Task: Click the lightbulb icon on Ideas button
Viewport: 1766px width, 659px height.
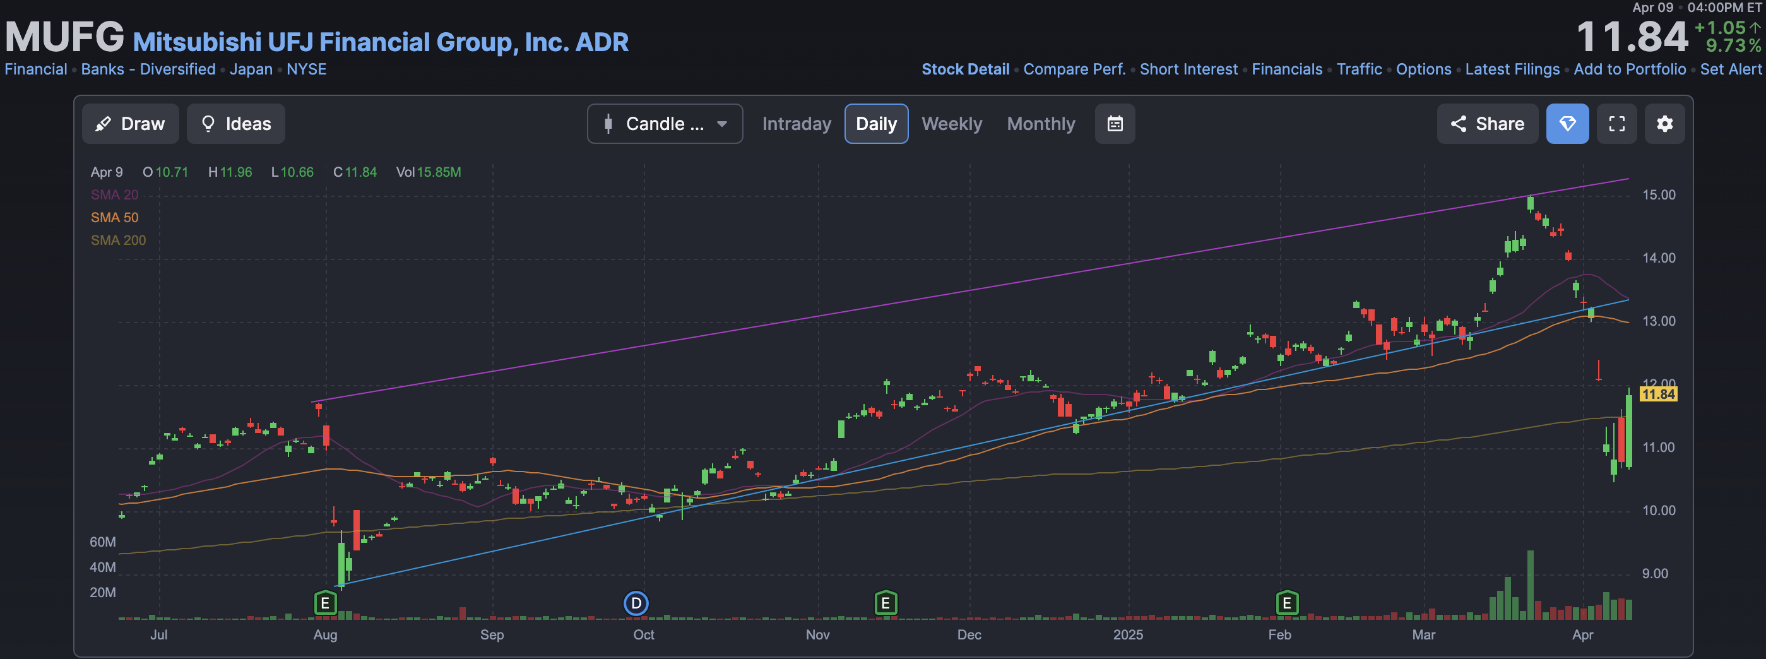Action: [208, 124]
